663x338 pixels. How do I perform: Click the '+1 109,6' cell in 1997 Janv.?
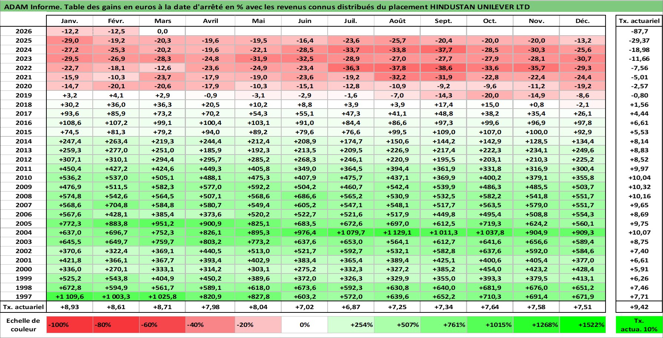pyautogui.click(x=70, y=296)
